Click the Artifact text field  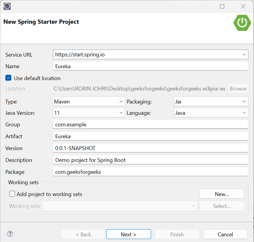pyautogui.click(x=150, y=136)
